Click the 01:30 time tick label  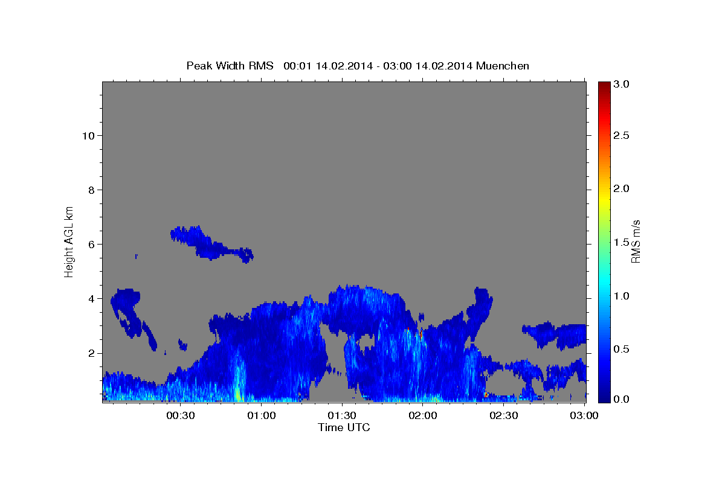[x=343, y=415]
